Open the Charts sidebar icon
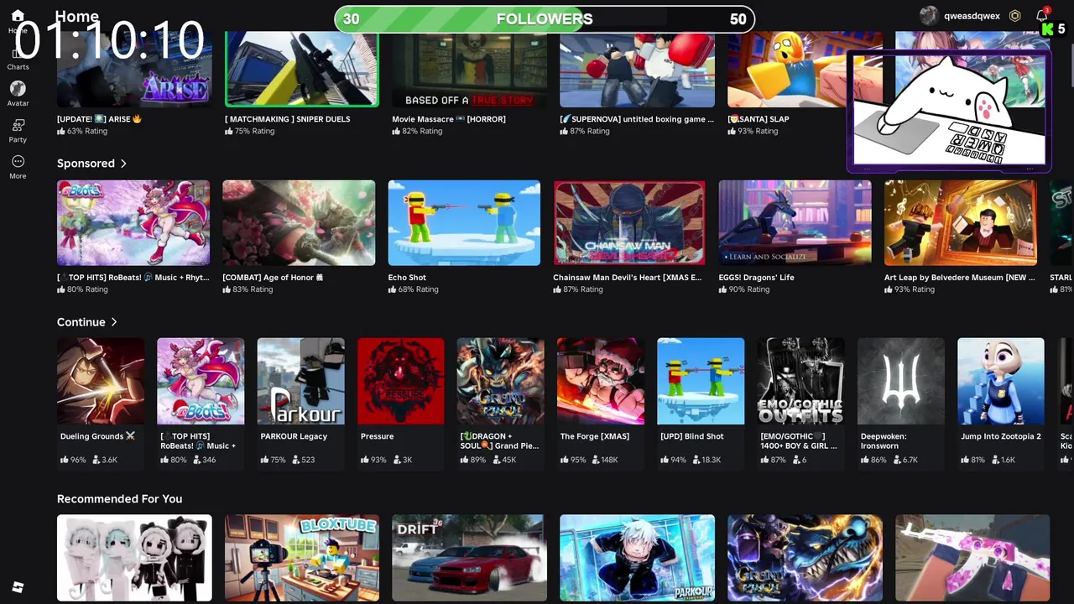The width and height of the screenshot is (1074, 604). pyautogui.click(x=18, y=55)
